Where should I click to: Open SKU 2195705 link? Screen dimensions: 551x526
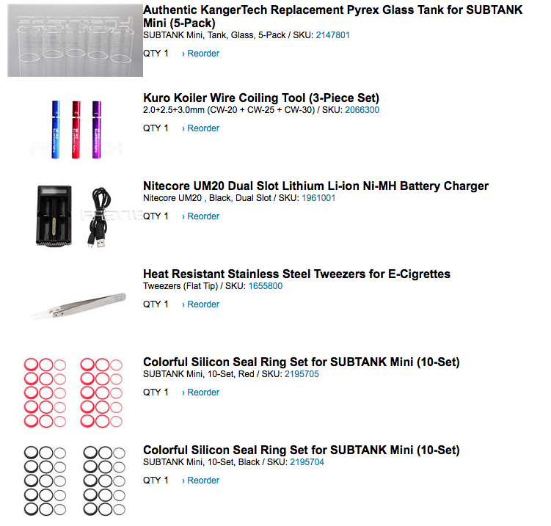pos(302,374)
